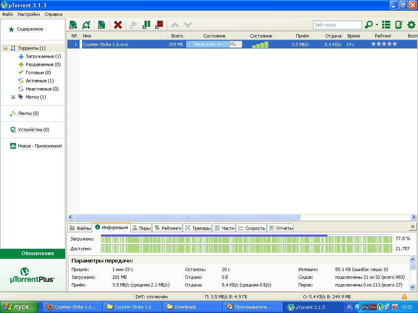This screenshot has height=313, width=418.
Task: Select the Counter-Strike 1.6.exe torrent row
Action: [x=242, y=44]
